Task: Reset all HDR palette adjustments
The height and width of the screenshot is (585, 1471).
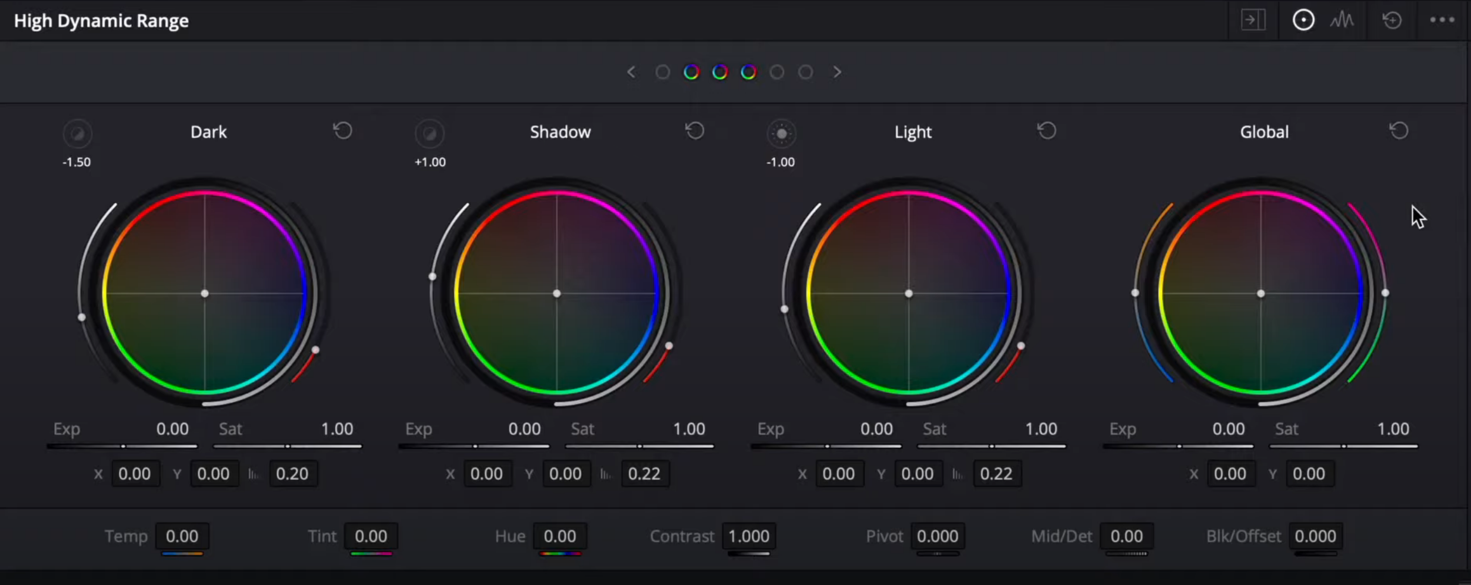Action: tap(1392, 21)
